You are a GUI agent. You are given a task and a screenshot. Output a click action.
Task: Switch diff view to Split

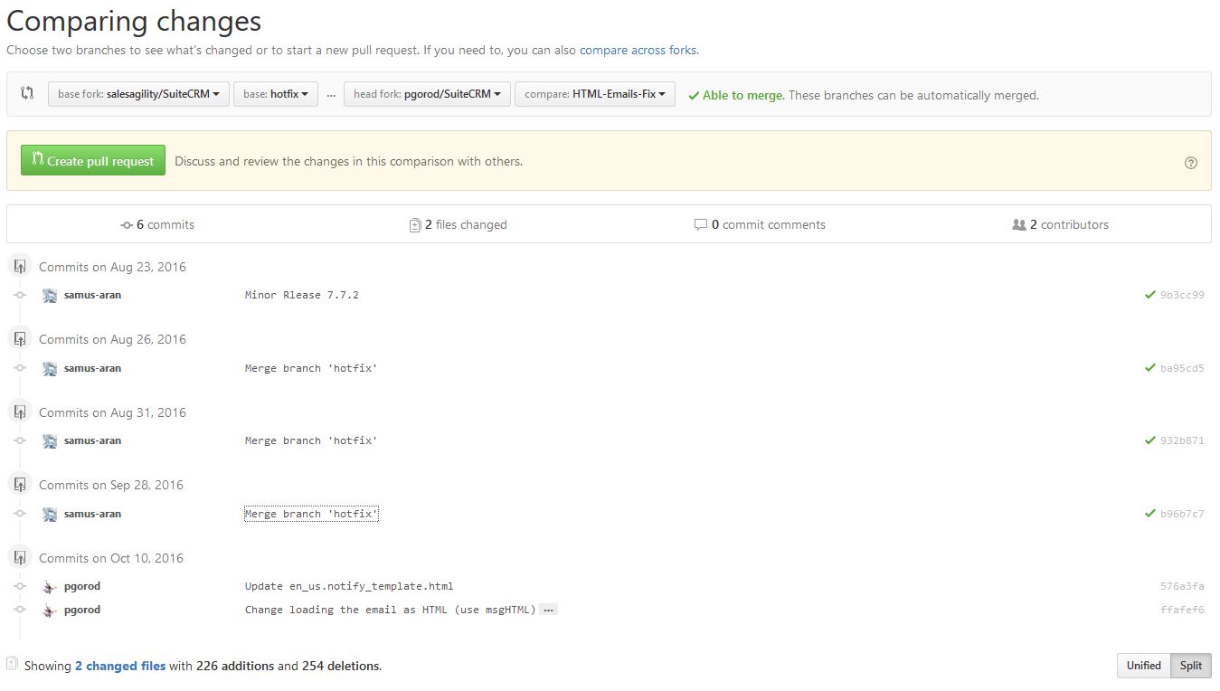(1191, 666)
